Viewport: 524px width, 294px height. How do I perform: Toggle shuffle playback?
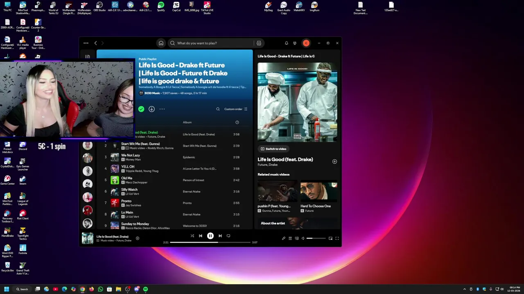click(192, 236)
